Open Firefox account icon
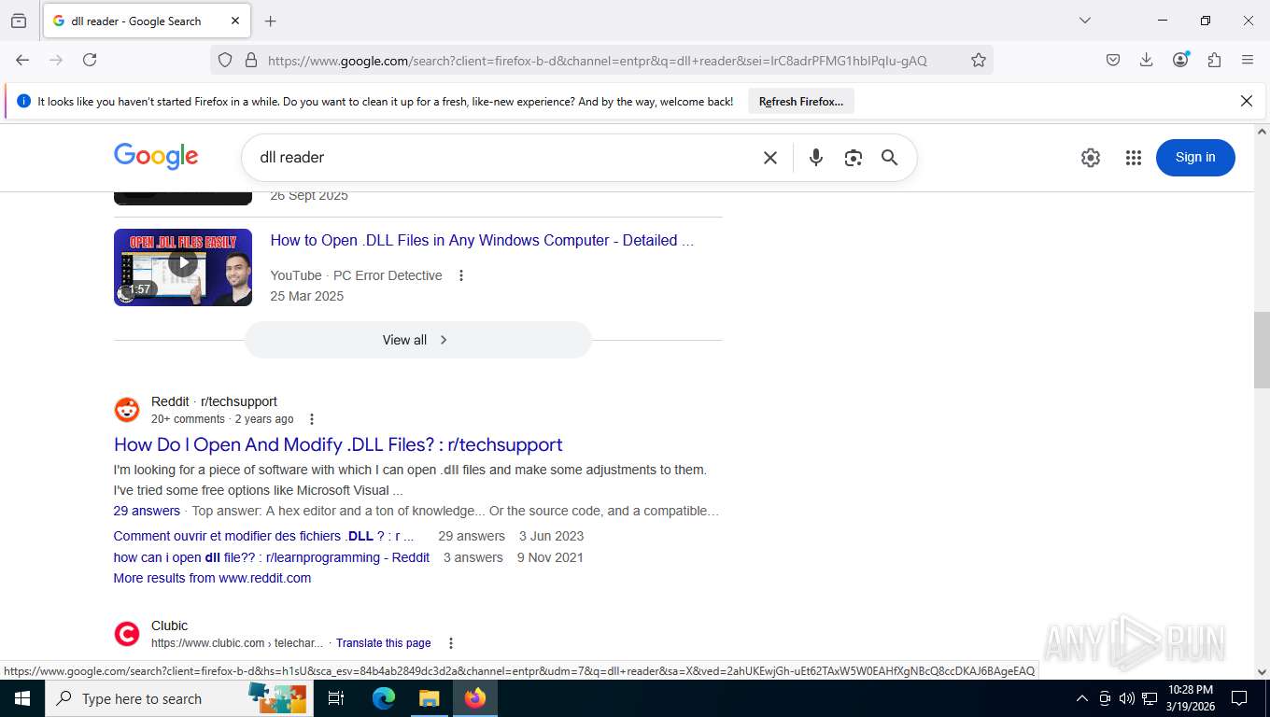Viewport: 1270px width, 717px height. coord(1180,60)
